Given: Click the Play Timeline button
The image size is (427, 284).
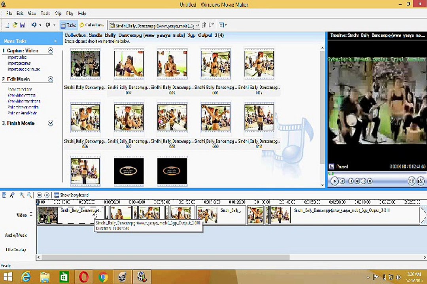Looking at the screenshot, I should pos(47,195).
